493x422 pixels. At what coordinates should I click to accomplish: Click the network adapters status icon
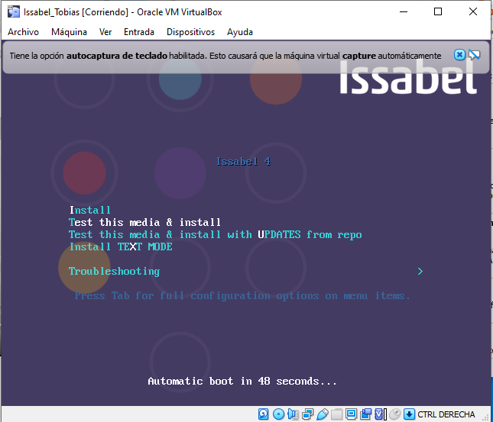click(x=307, y=414)
